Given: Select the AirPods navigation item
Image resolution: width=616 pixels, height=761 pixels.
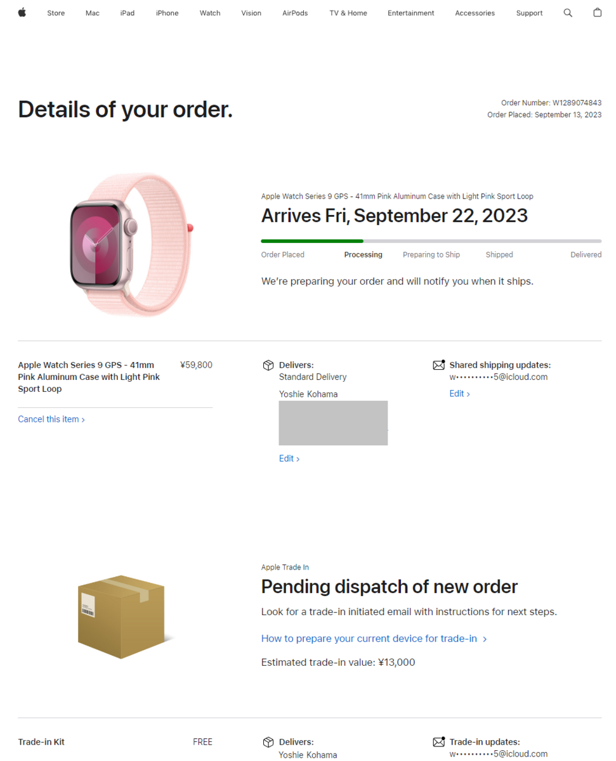Looking at the screenshot, I should click(294, 13).
